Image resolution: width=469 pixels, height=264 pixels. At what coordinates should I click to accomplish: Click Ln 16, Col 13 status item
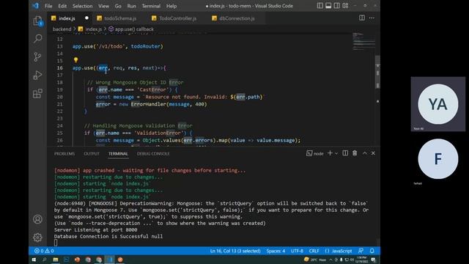coord(235,251)
